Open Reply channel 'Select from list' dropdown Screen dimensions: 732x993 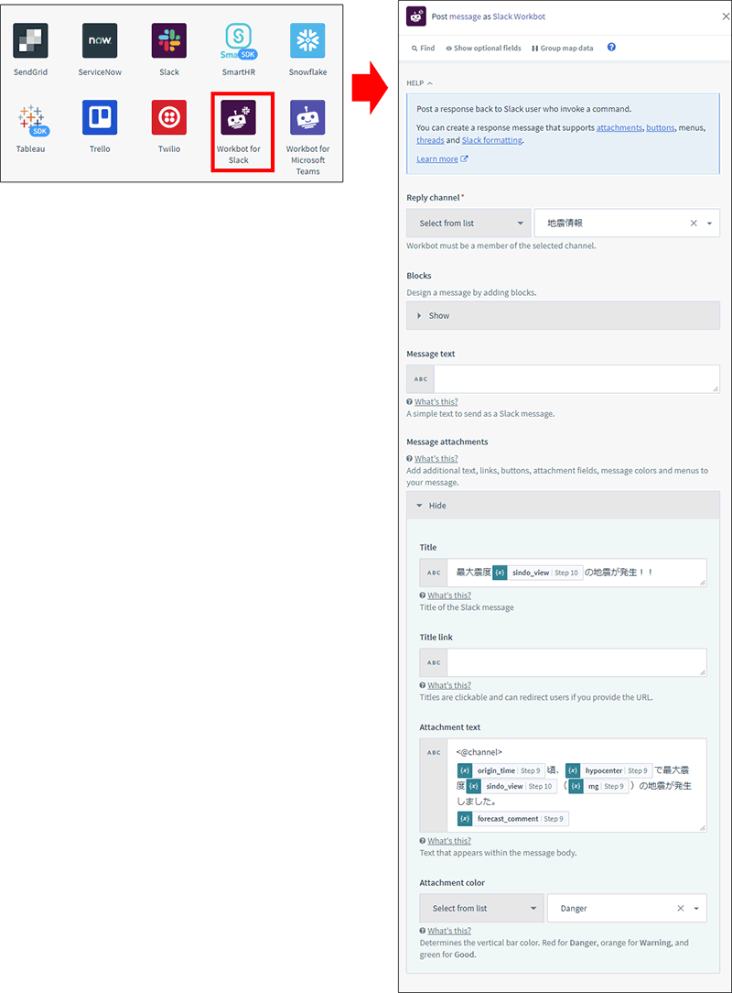(x=468, y=224)
